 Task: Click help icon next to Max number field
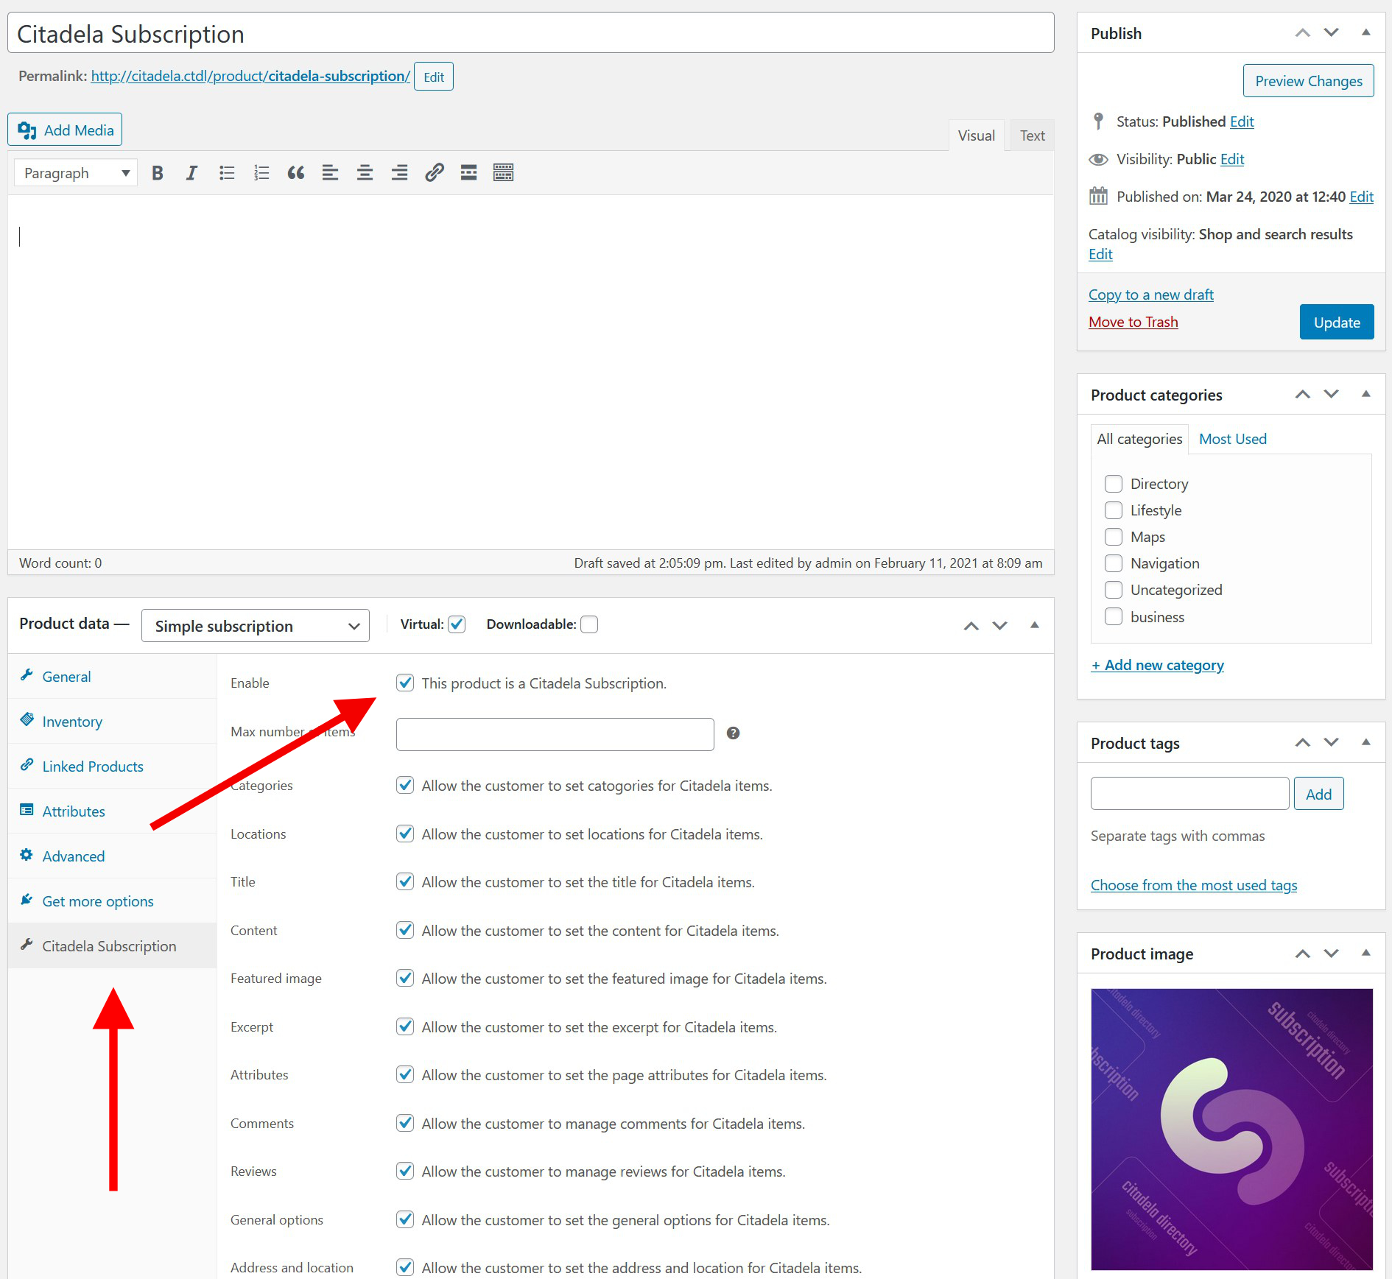click(x=733, y=733)
